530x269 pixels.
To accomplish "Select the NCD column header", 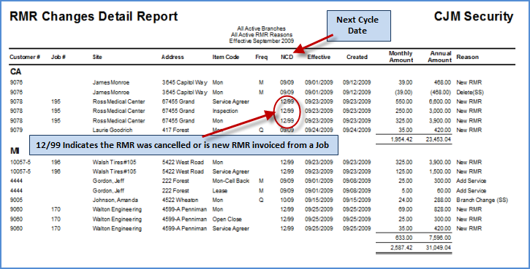I will point(287,57).
